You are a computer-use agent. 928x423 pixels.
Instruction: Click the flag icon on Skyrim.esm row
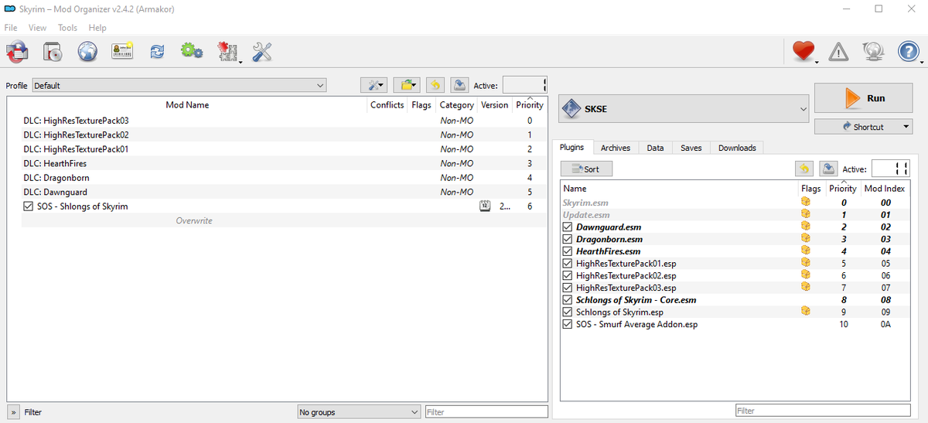[x=806, y=203]
